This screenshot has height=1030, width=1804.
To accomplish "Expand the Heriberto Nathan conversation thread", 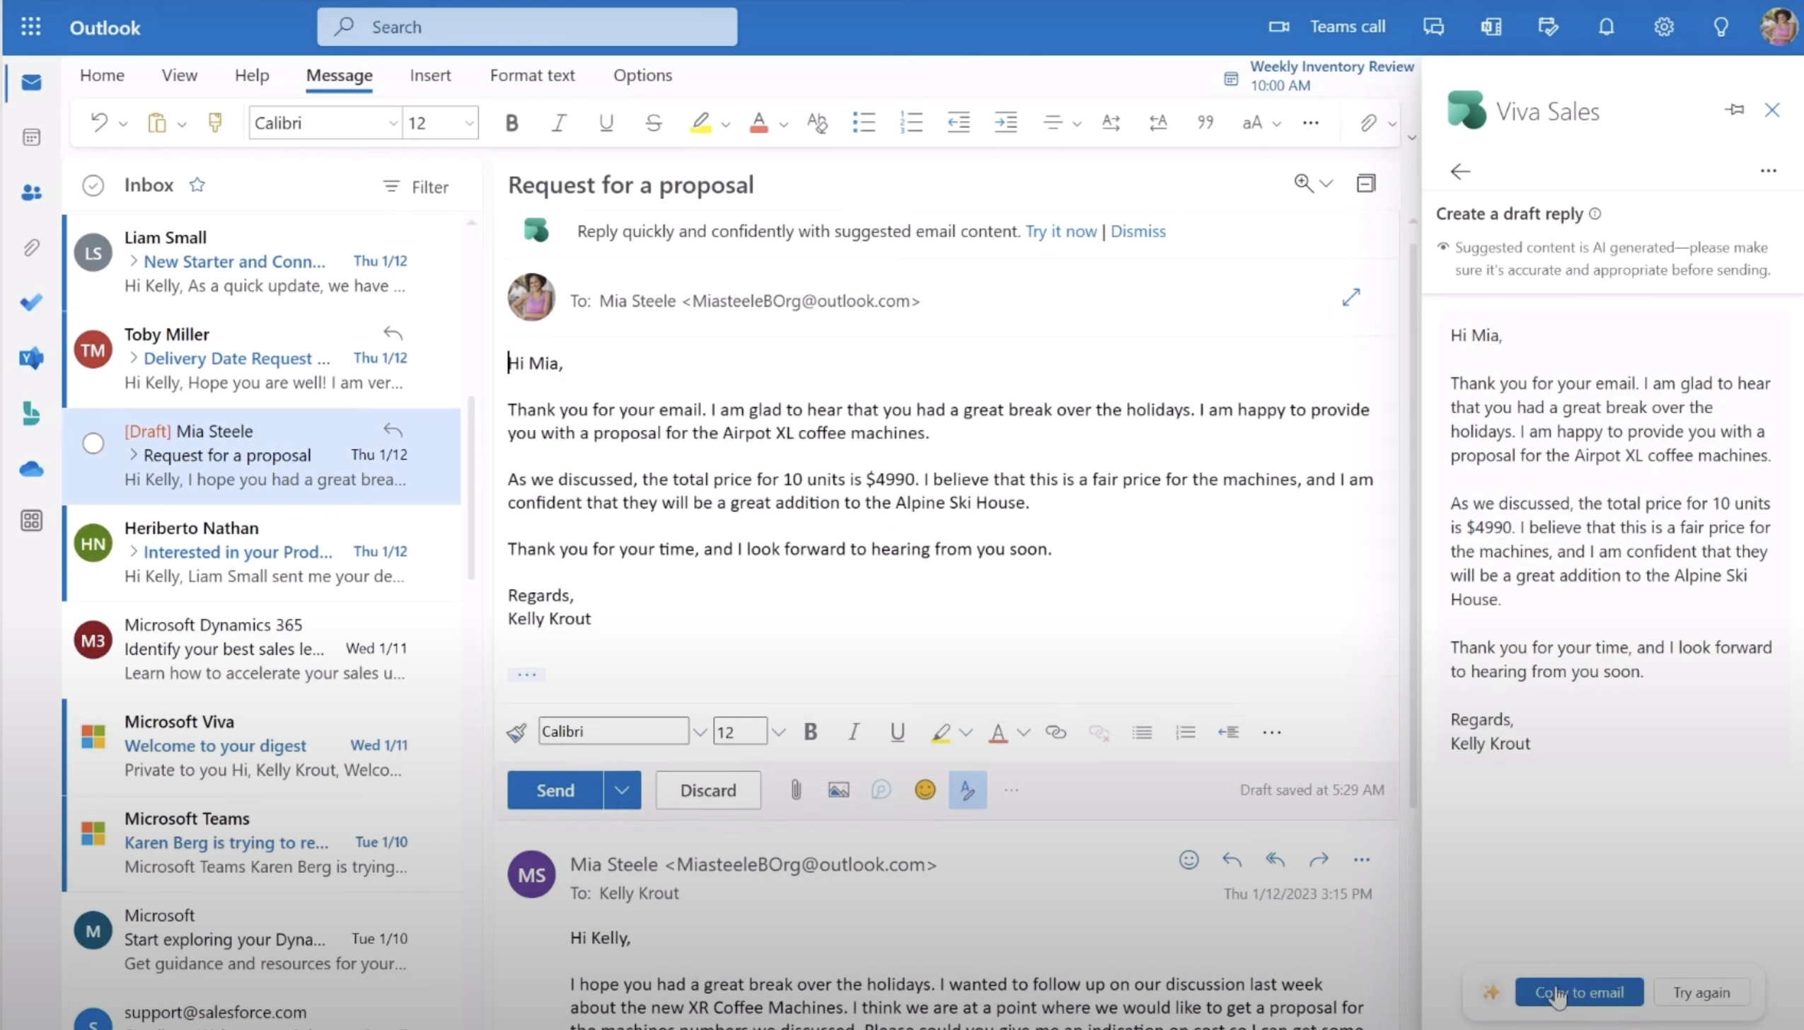I will [133, 551].
